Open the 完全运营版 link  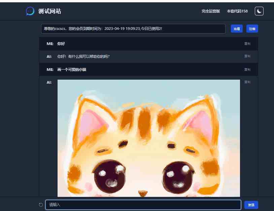pyautogui.click(x=211, y=11)
